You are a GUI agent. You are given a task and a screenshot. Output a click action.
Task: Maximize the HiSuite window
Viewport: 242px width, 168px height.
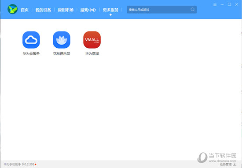pos(230,4)
